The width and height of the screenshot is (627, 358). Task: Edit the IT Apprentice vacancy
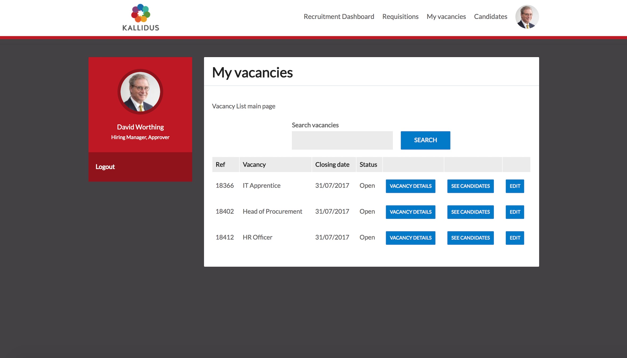(515, 186)
